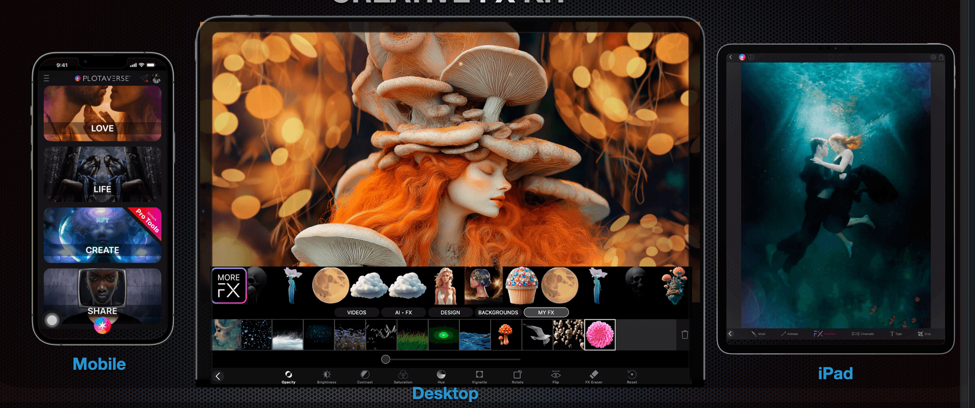This screenshot has width=975, height=408.
Task: Open the SHARE card on mobile
Action: [x=102, y=296]
